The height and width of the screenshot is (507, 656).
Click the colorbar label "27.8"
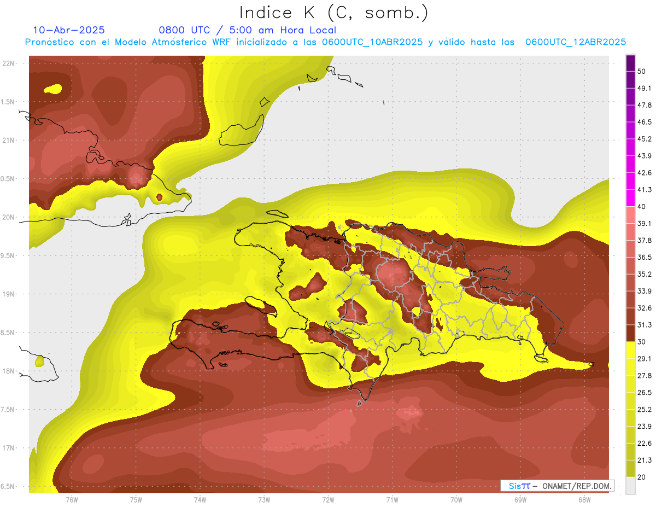coord(645,376)
